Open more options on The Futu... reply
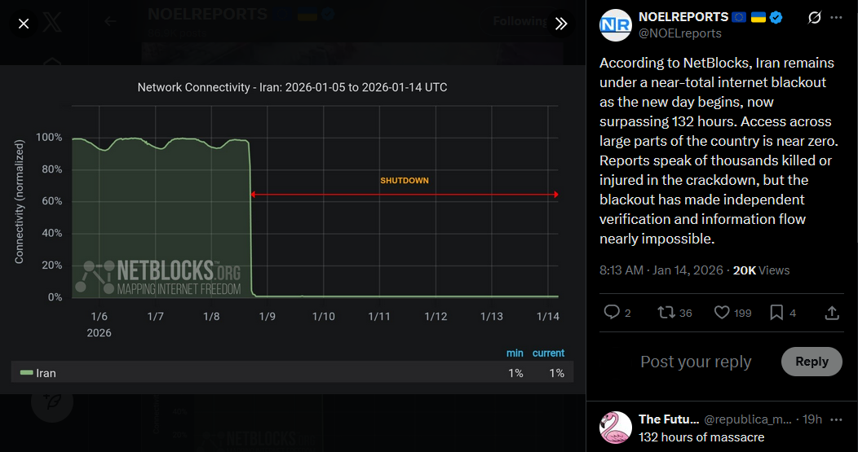 tap(836, 419)
